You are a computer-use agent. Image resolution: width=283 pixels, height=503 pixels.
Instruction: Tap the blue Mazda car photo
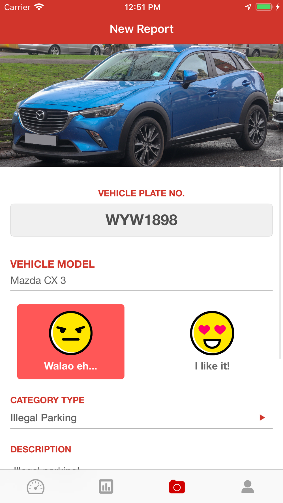point(141,105)
